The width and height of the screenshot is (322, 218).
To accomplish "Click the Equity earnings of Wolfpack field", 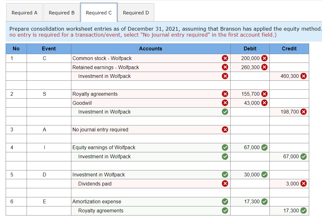I will [151, 147].
